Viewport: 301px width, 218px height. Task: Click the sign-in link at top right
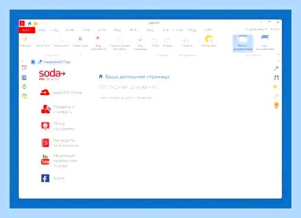[x=275, y=29]
